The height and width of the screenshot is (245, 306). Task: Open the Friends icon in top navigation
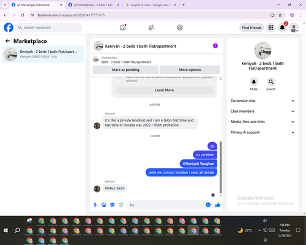coord(151,28)
